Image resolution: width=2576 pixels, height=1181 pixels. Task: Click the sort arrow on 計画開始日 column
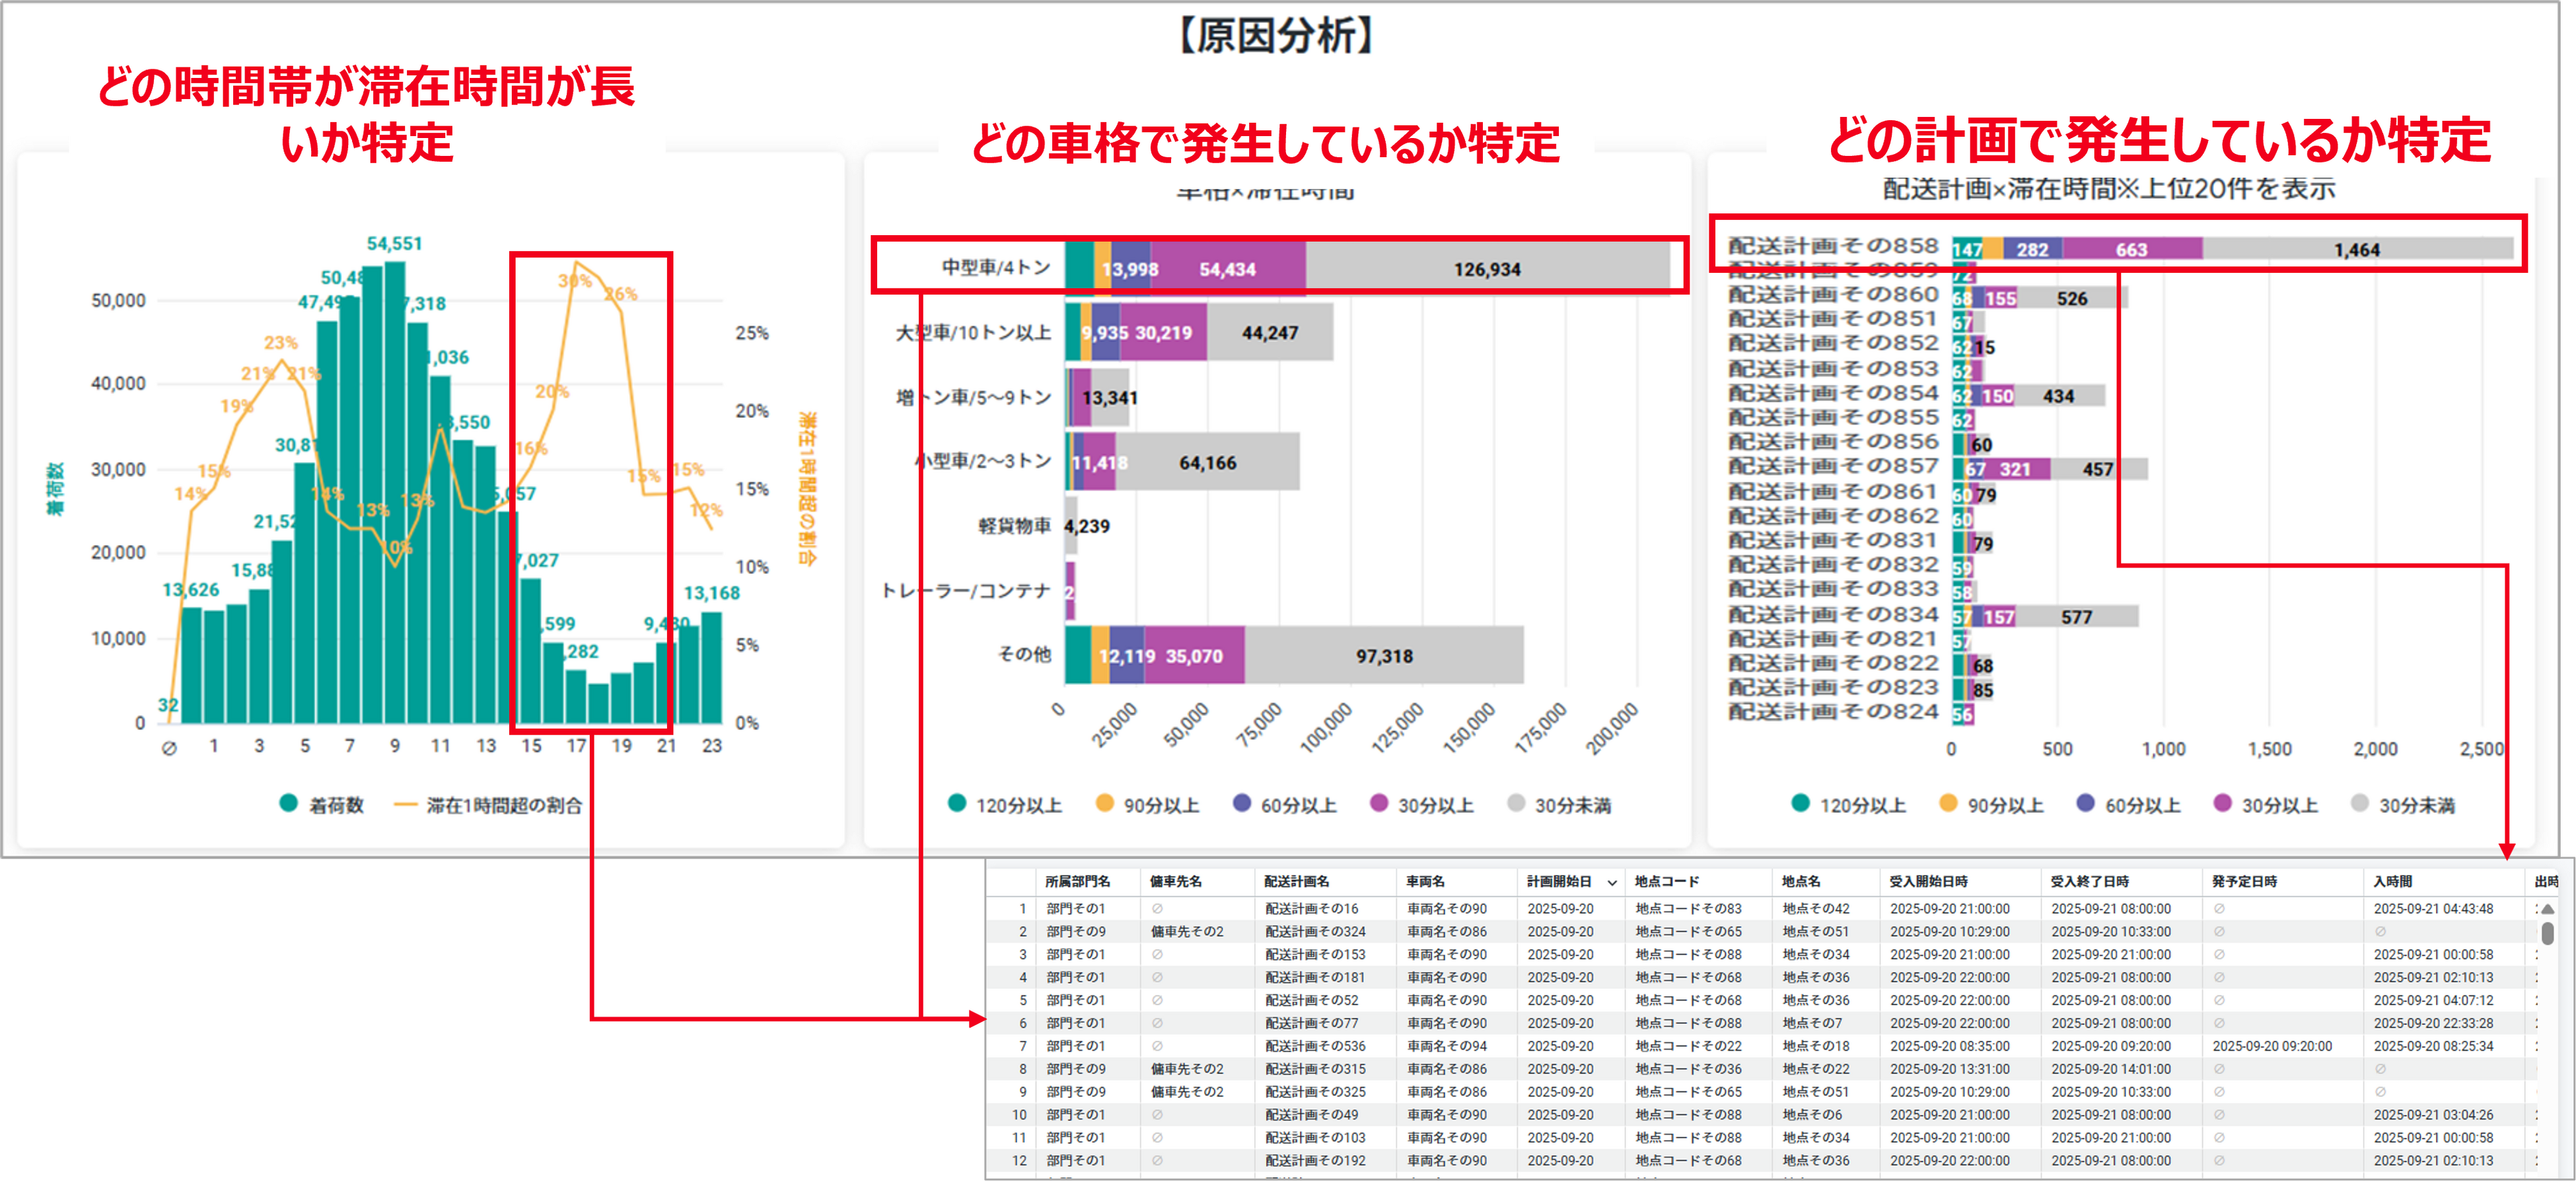tap(1612, 882)
